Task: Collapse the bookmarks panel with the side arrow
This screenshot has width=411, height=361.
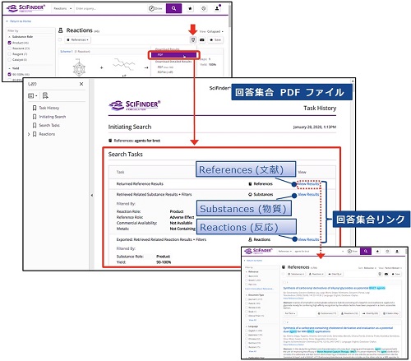Action: click(x=92, y=195)
